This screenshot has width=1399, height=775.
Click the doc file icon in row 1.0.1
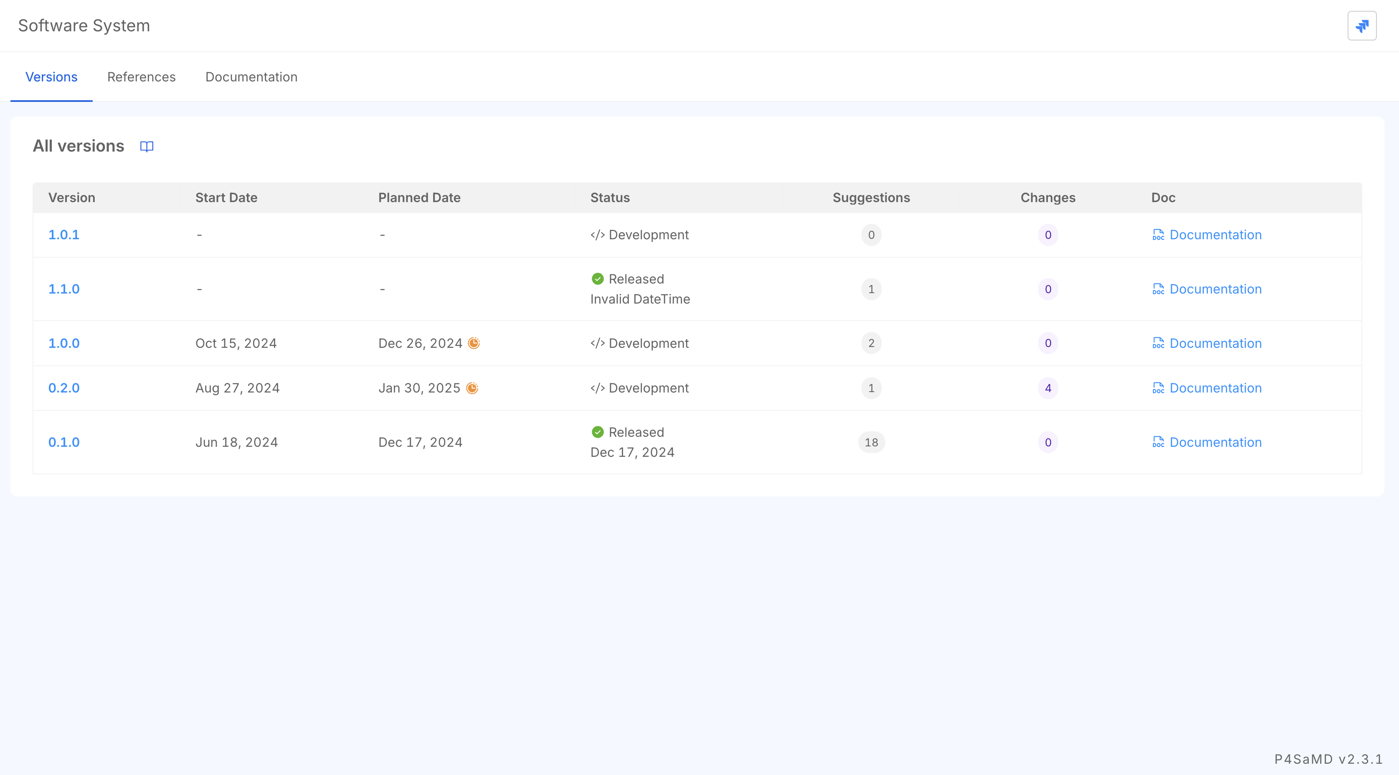(x=1158, y=235)
